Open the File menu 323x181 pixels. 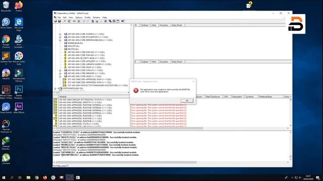(59, 18)
